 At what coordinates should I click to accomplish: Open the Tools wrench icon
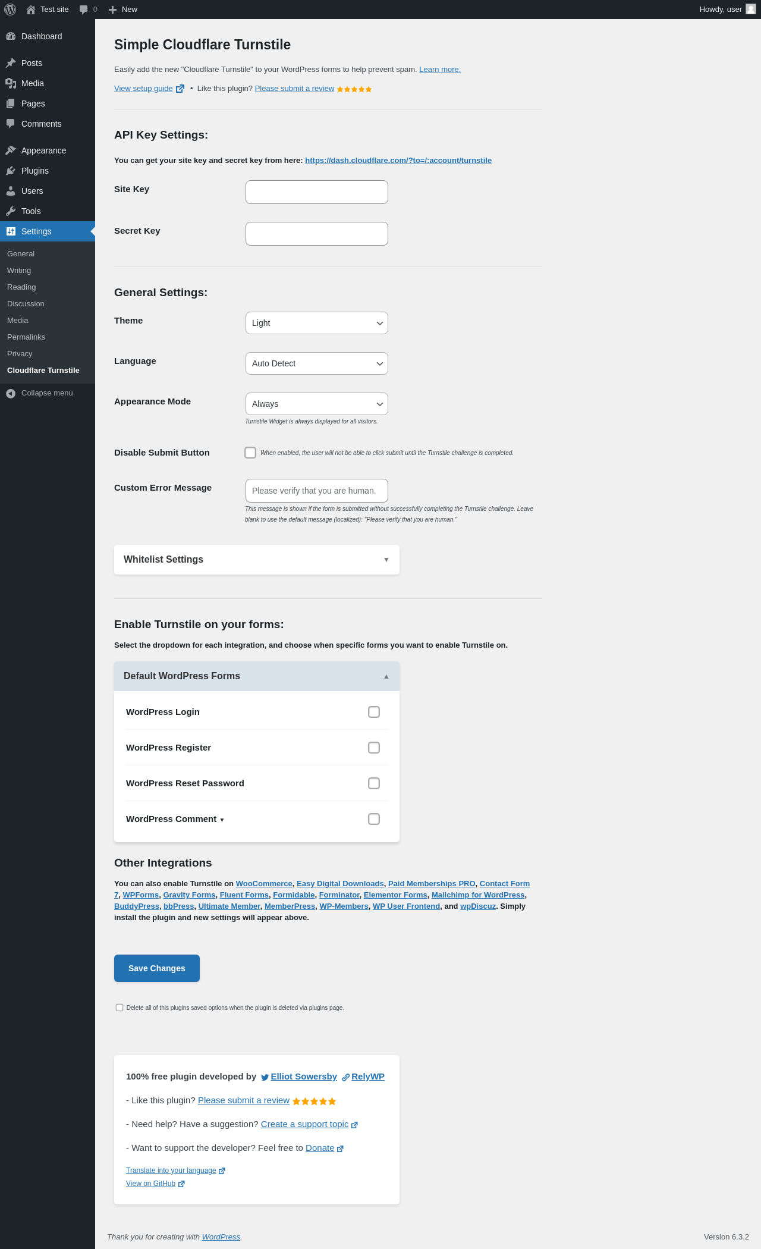pyautogui.click(x=11, y=211)
